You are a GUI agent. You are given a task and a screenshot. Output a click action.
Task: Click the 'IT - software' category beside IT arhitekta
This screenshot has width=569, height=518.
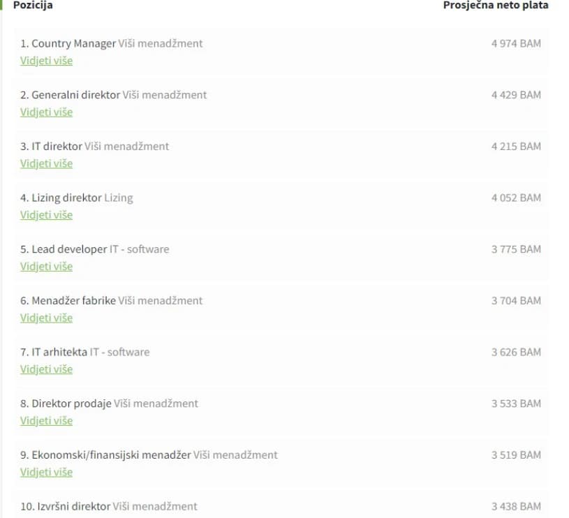pyautogui.click(x=120, y=353)
